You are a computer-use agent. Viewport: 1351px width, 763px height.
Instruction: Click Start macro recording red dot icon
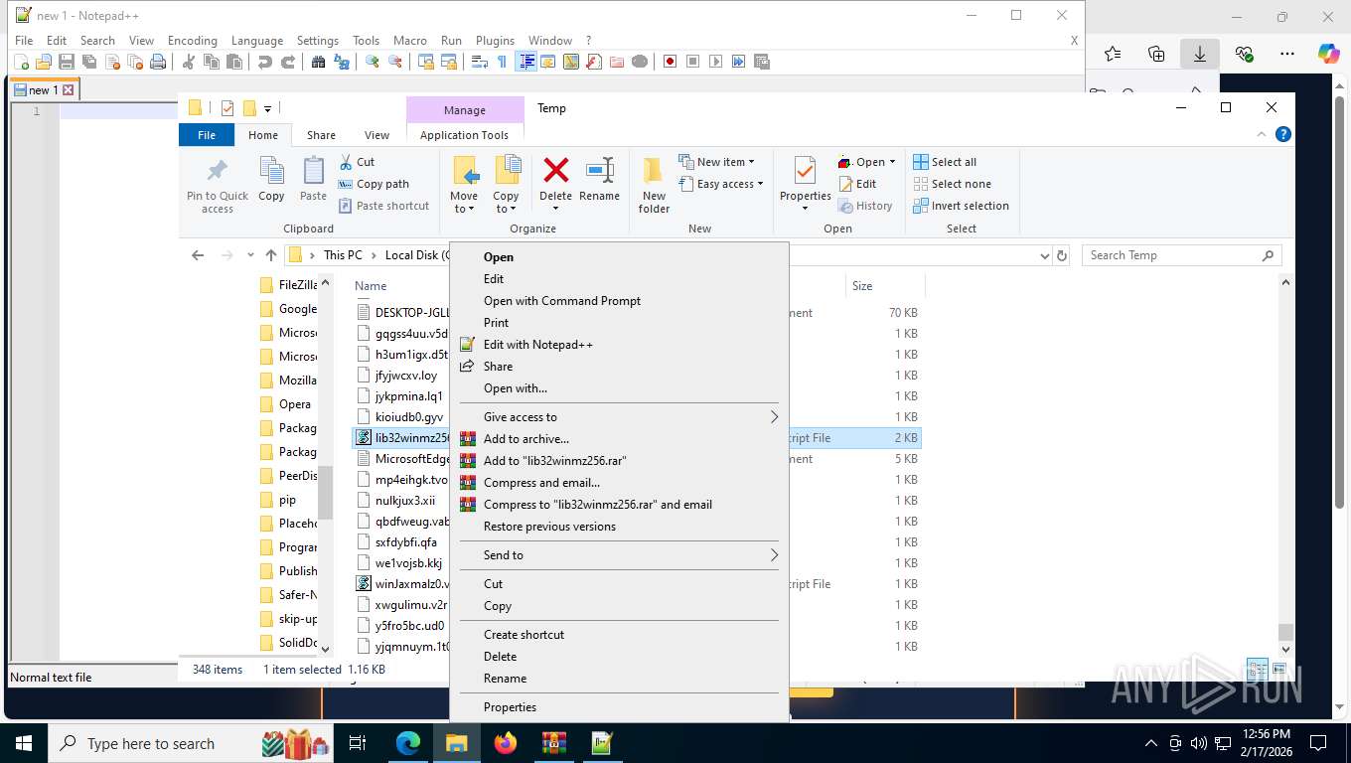(x=670, y=62)
